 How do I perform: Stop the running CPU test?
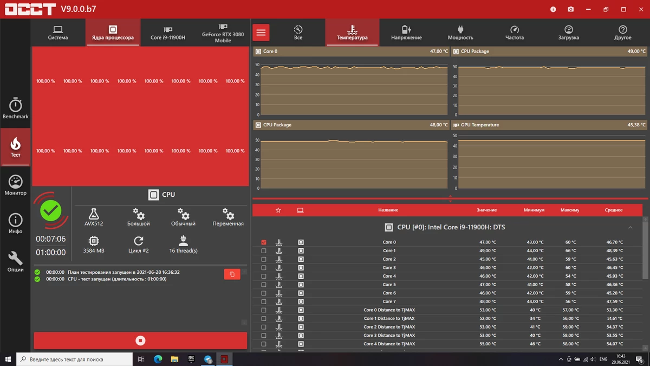tap(140, 341)
